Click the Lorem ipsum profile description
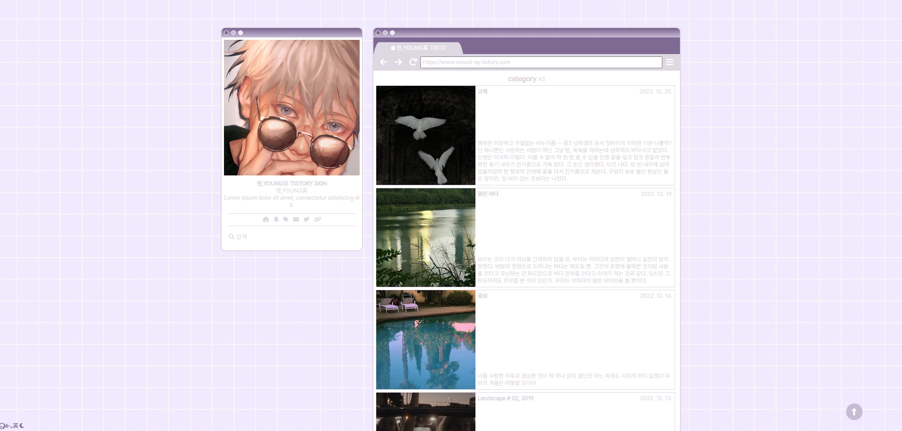The image size is (902, 431). 292,201
